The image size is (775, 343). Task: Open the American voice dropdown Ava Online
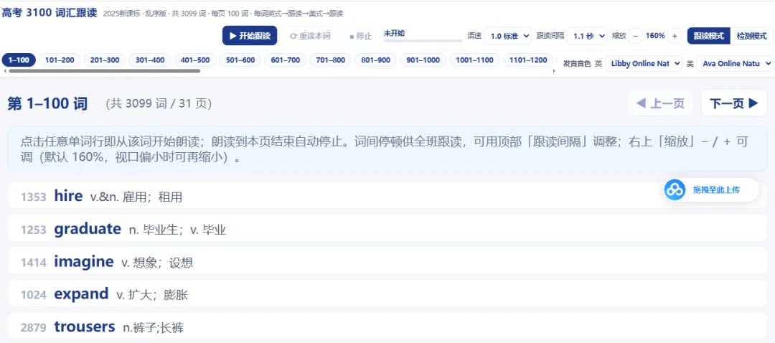click(x=735, y=63)
